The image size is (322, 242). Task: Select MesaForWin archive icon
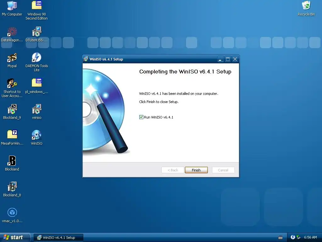point(12,137)
